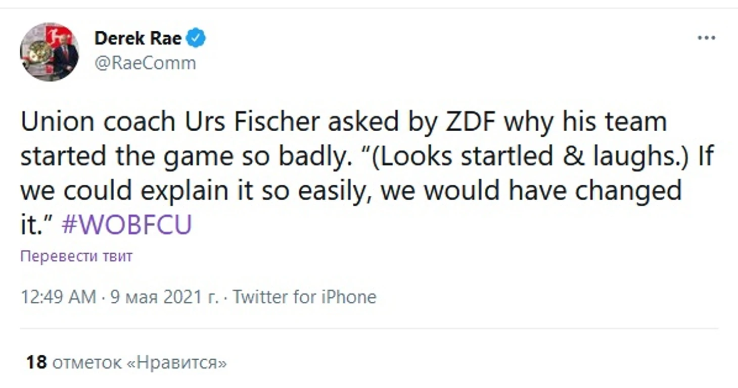This screenshot has height=388, width=738.
Task: Click Перевести твит to translate the tweet
Action: 76,256
